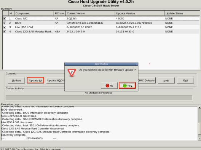
Task: Click the Execution Logs scroll down arrow
Action: click(199, 139)
